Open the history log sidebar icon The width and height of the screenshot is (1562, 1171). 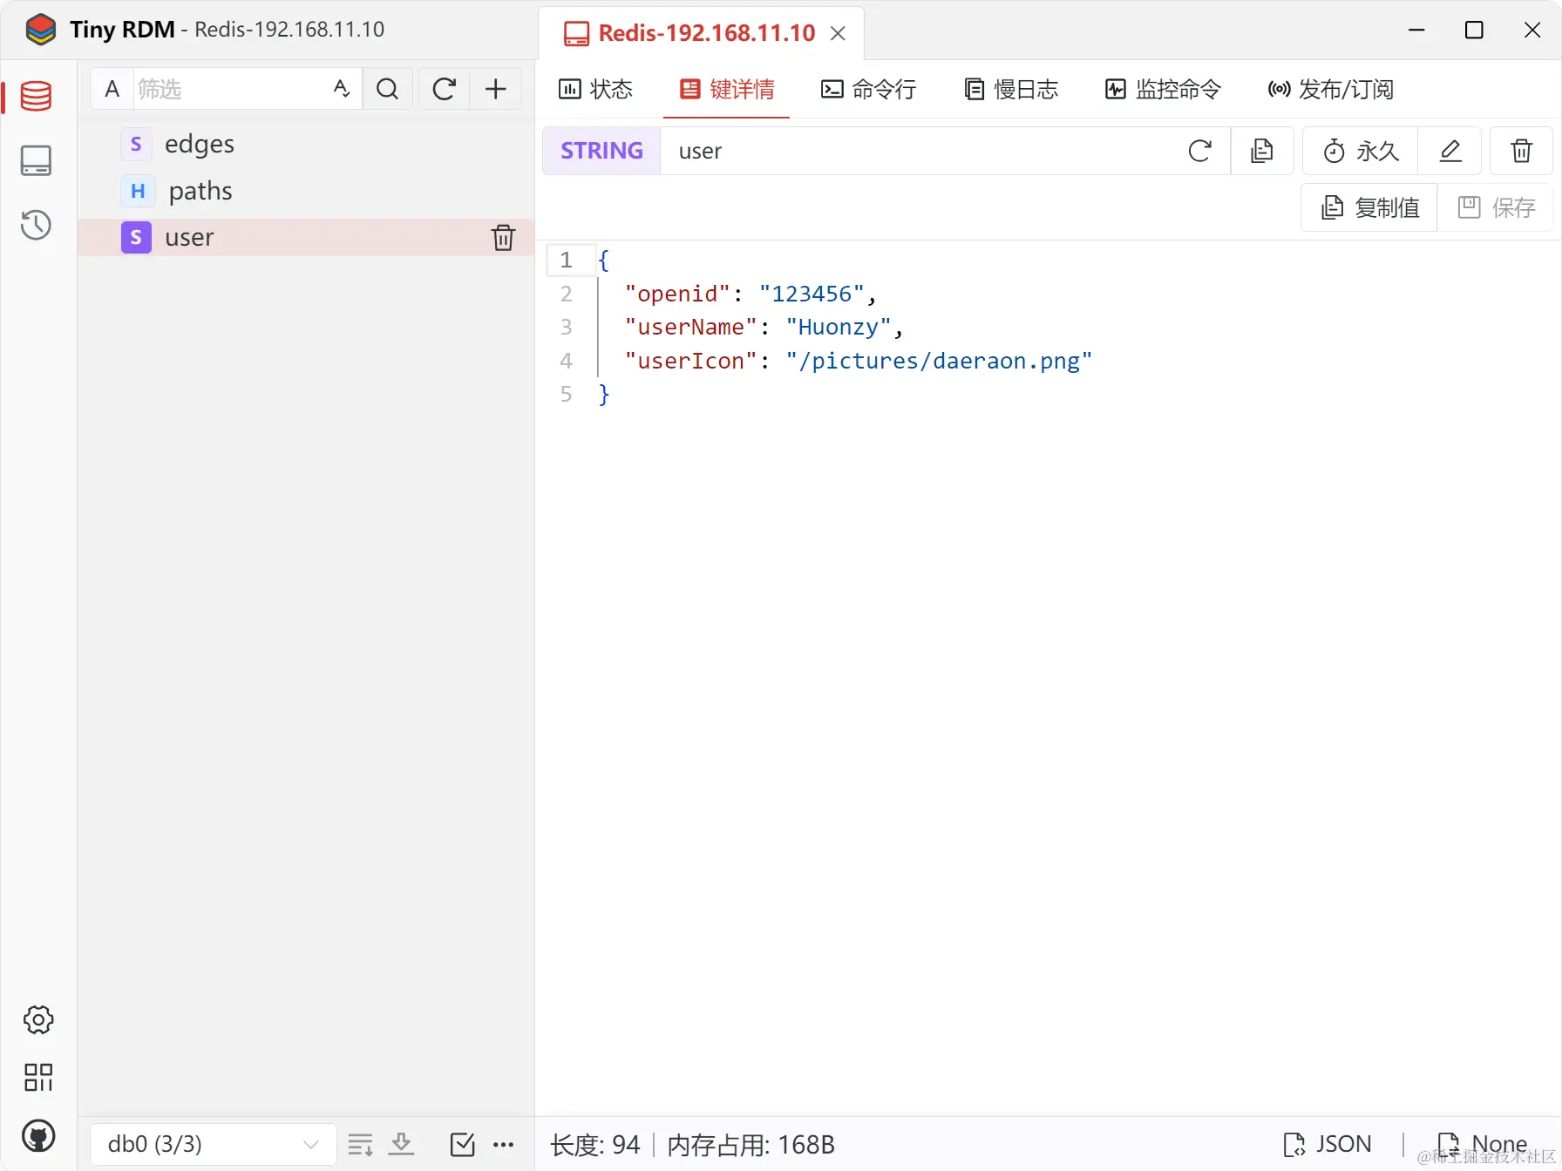pos(37,225)
